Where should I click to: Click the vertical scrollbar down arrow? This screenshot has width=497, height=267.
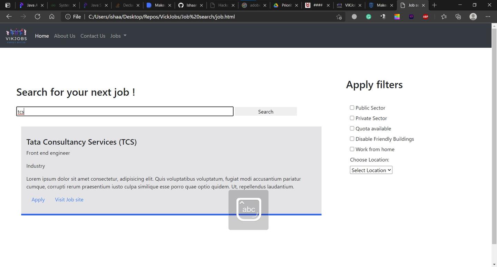click(x=494, y=264)
